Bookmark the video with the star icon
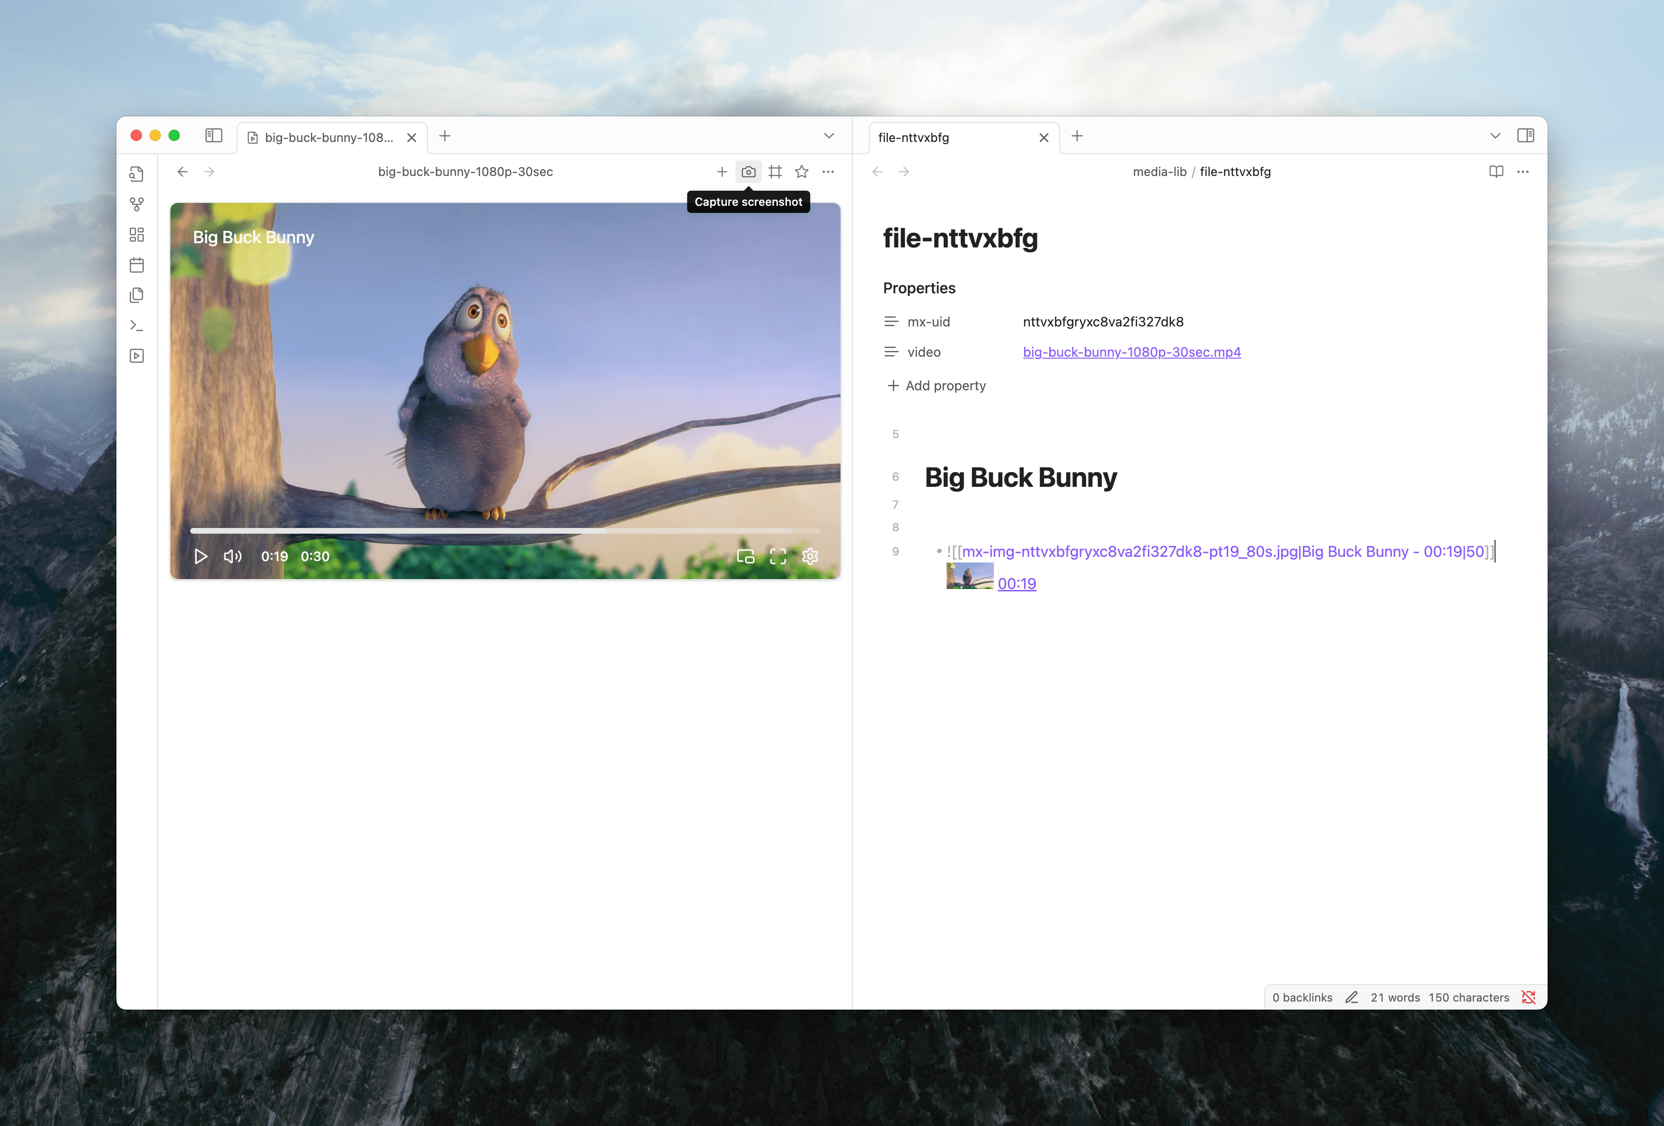Screen dimensions: 1664x1126 pyautogui.click(x=801, y=172)
